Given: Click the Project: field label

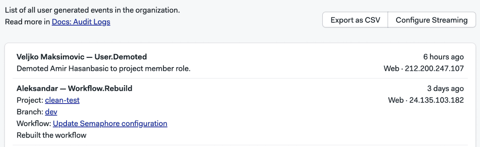Looking at the screenshot, I should click(30, 100).
